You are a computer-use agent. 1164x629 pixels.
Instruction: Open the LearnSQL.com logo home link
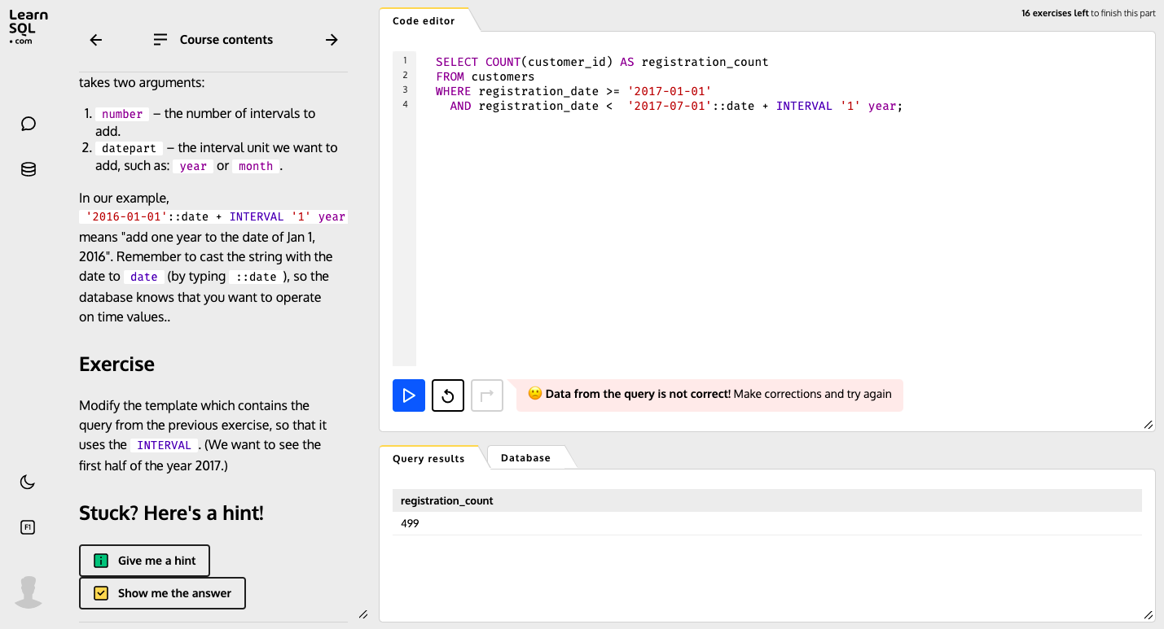click(29, 27)
